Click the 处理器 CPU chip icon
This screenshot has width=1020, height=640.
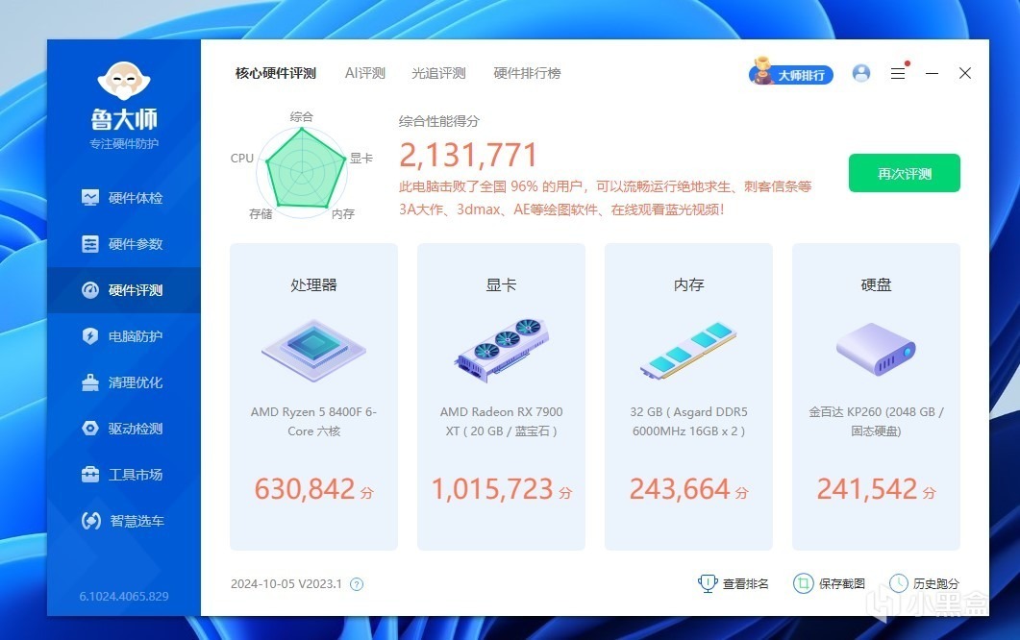point(313,350)
